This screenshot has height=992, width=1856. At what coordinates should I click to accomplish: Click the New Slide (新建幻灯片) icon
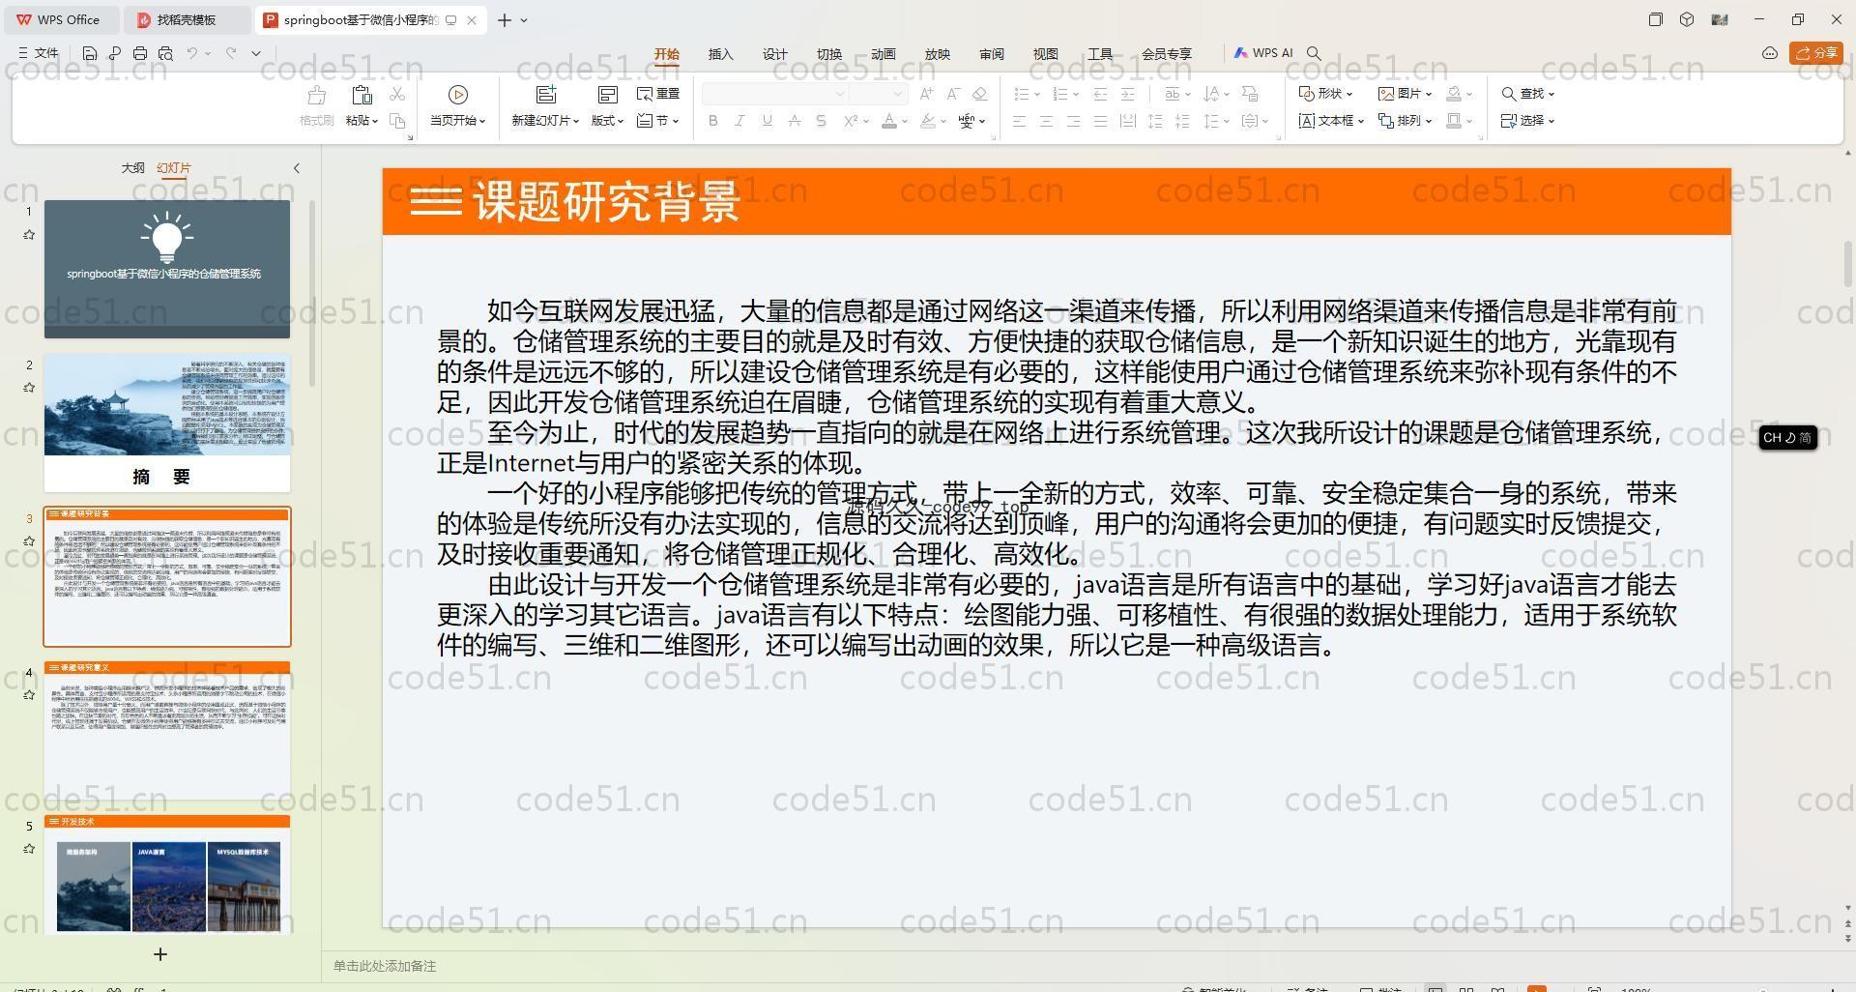click(x=546, y=94)
